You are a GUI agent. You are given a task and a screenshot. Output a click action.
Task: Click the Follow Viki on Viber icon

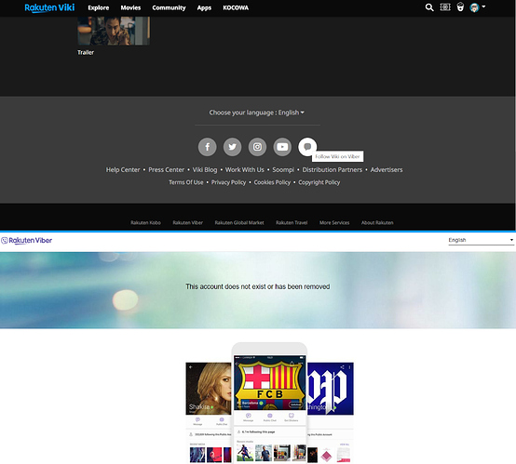[x=307, y=147]
